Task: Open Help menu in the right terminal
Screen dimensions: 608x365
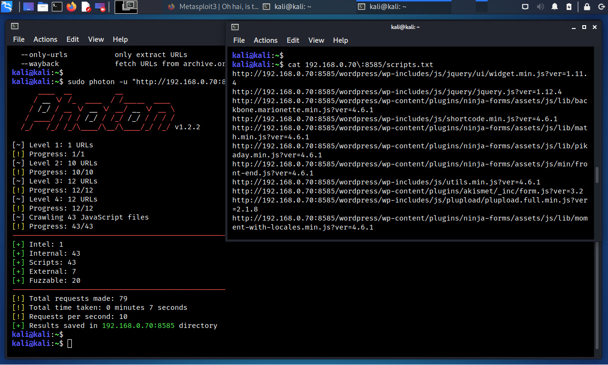Action: [341, 40]
